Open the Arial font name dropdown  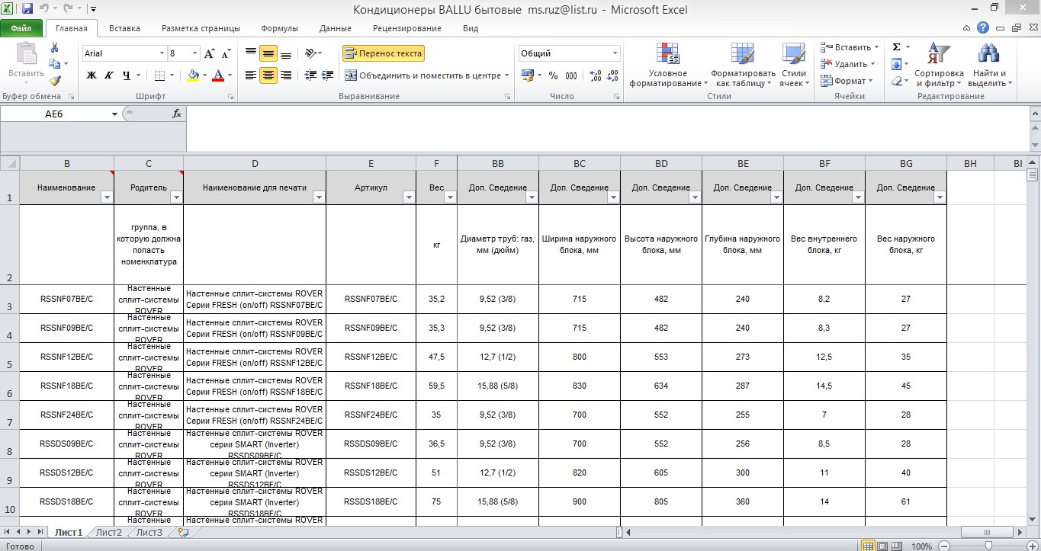click(162, 53)
